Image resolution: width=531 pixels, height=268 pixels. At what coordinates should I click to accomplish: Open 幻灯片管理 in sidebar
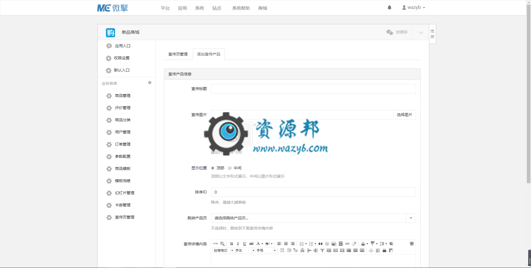pyautogui.click(x=124, y=193)
